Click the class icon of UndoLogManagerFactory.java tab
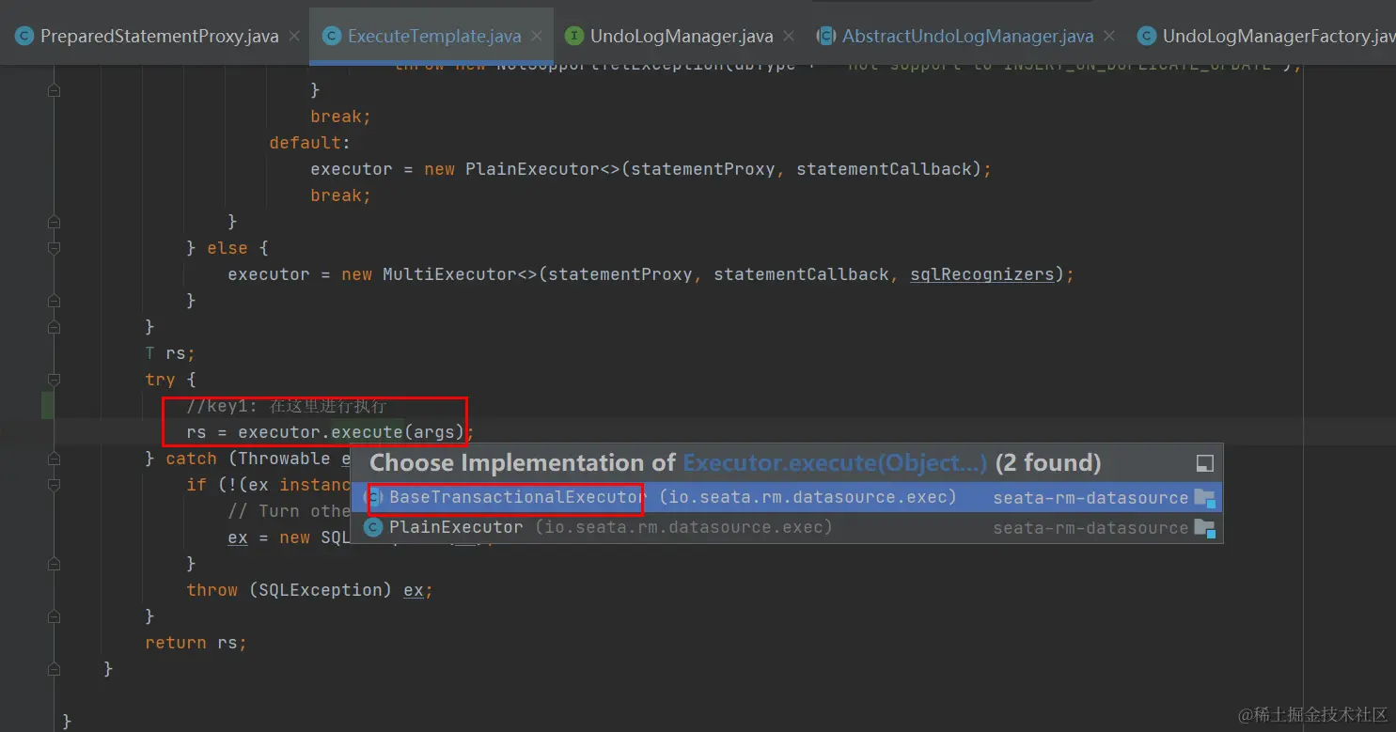 click(x=1146, y=37)
